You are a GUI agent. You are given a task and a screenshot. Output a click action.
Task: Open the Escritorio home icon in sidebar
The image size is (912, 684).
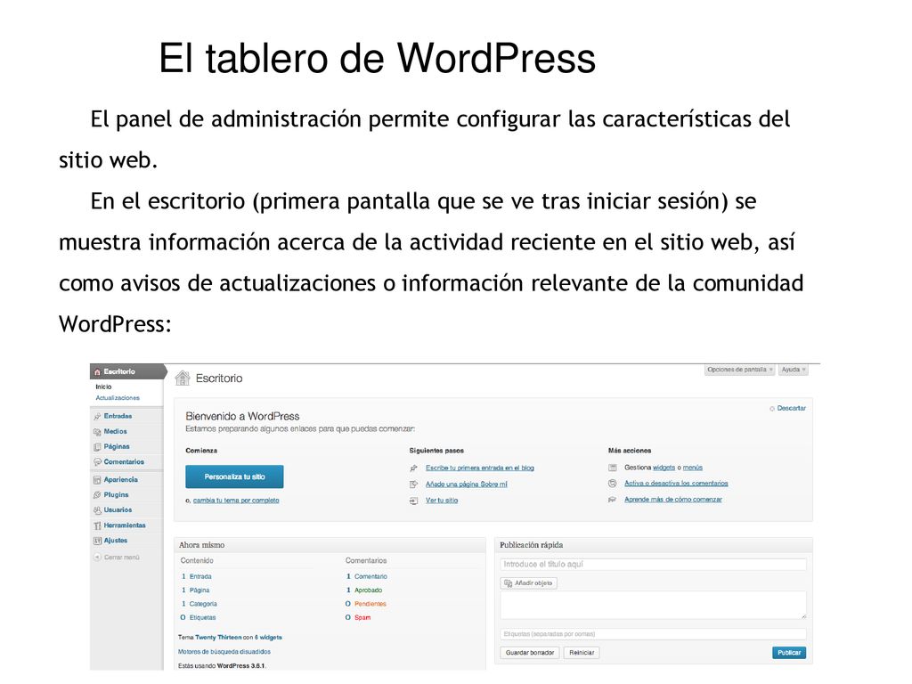pyautogui.click(x=97, y=371)
